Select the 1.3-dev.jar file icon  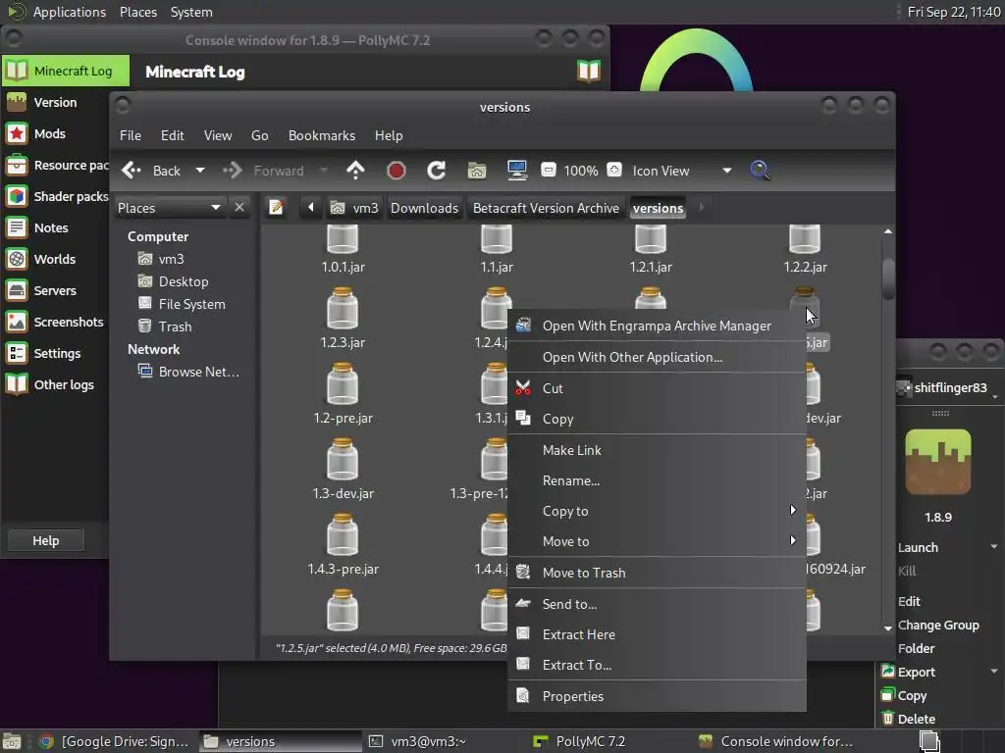[x=343, y=459]
